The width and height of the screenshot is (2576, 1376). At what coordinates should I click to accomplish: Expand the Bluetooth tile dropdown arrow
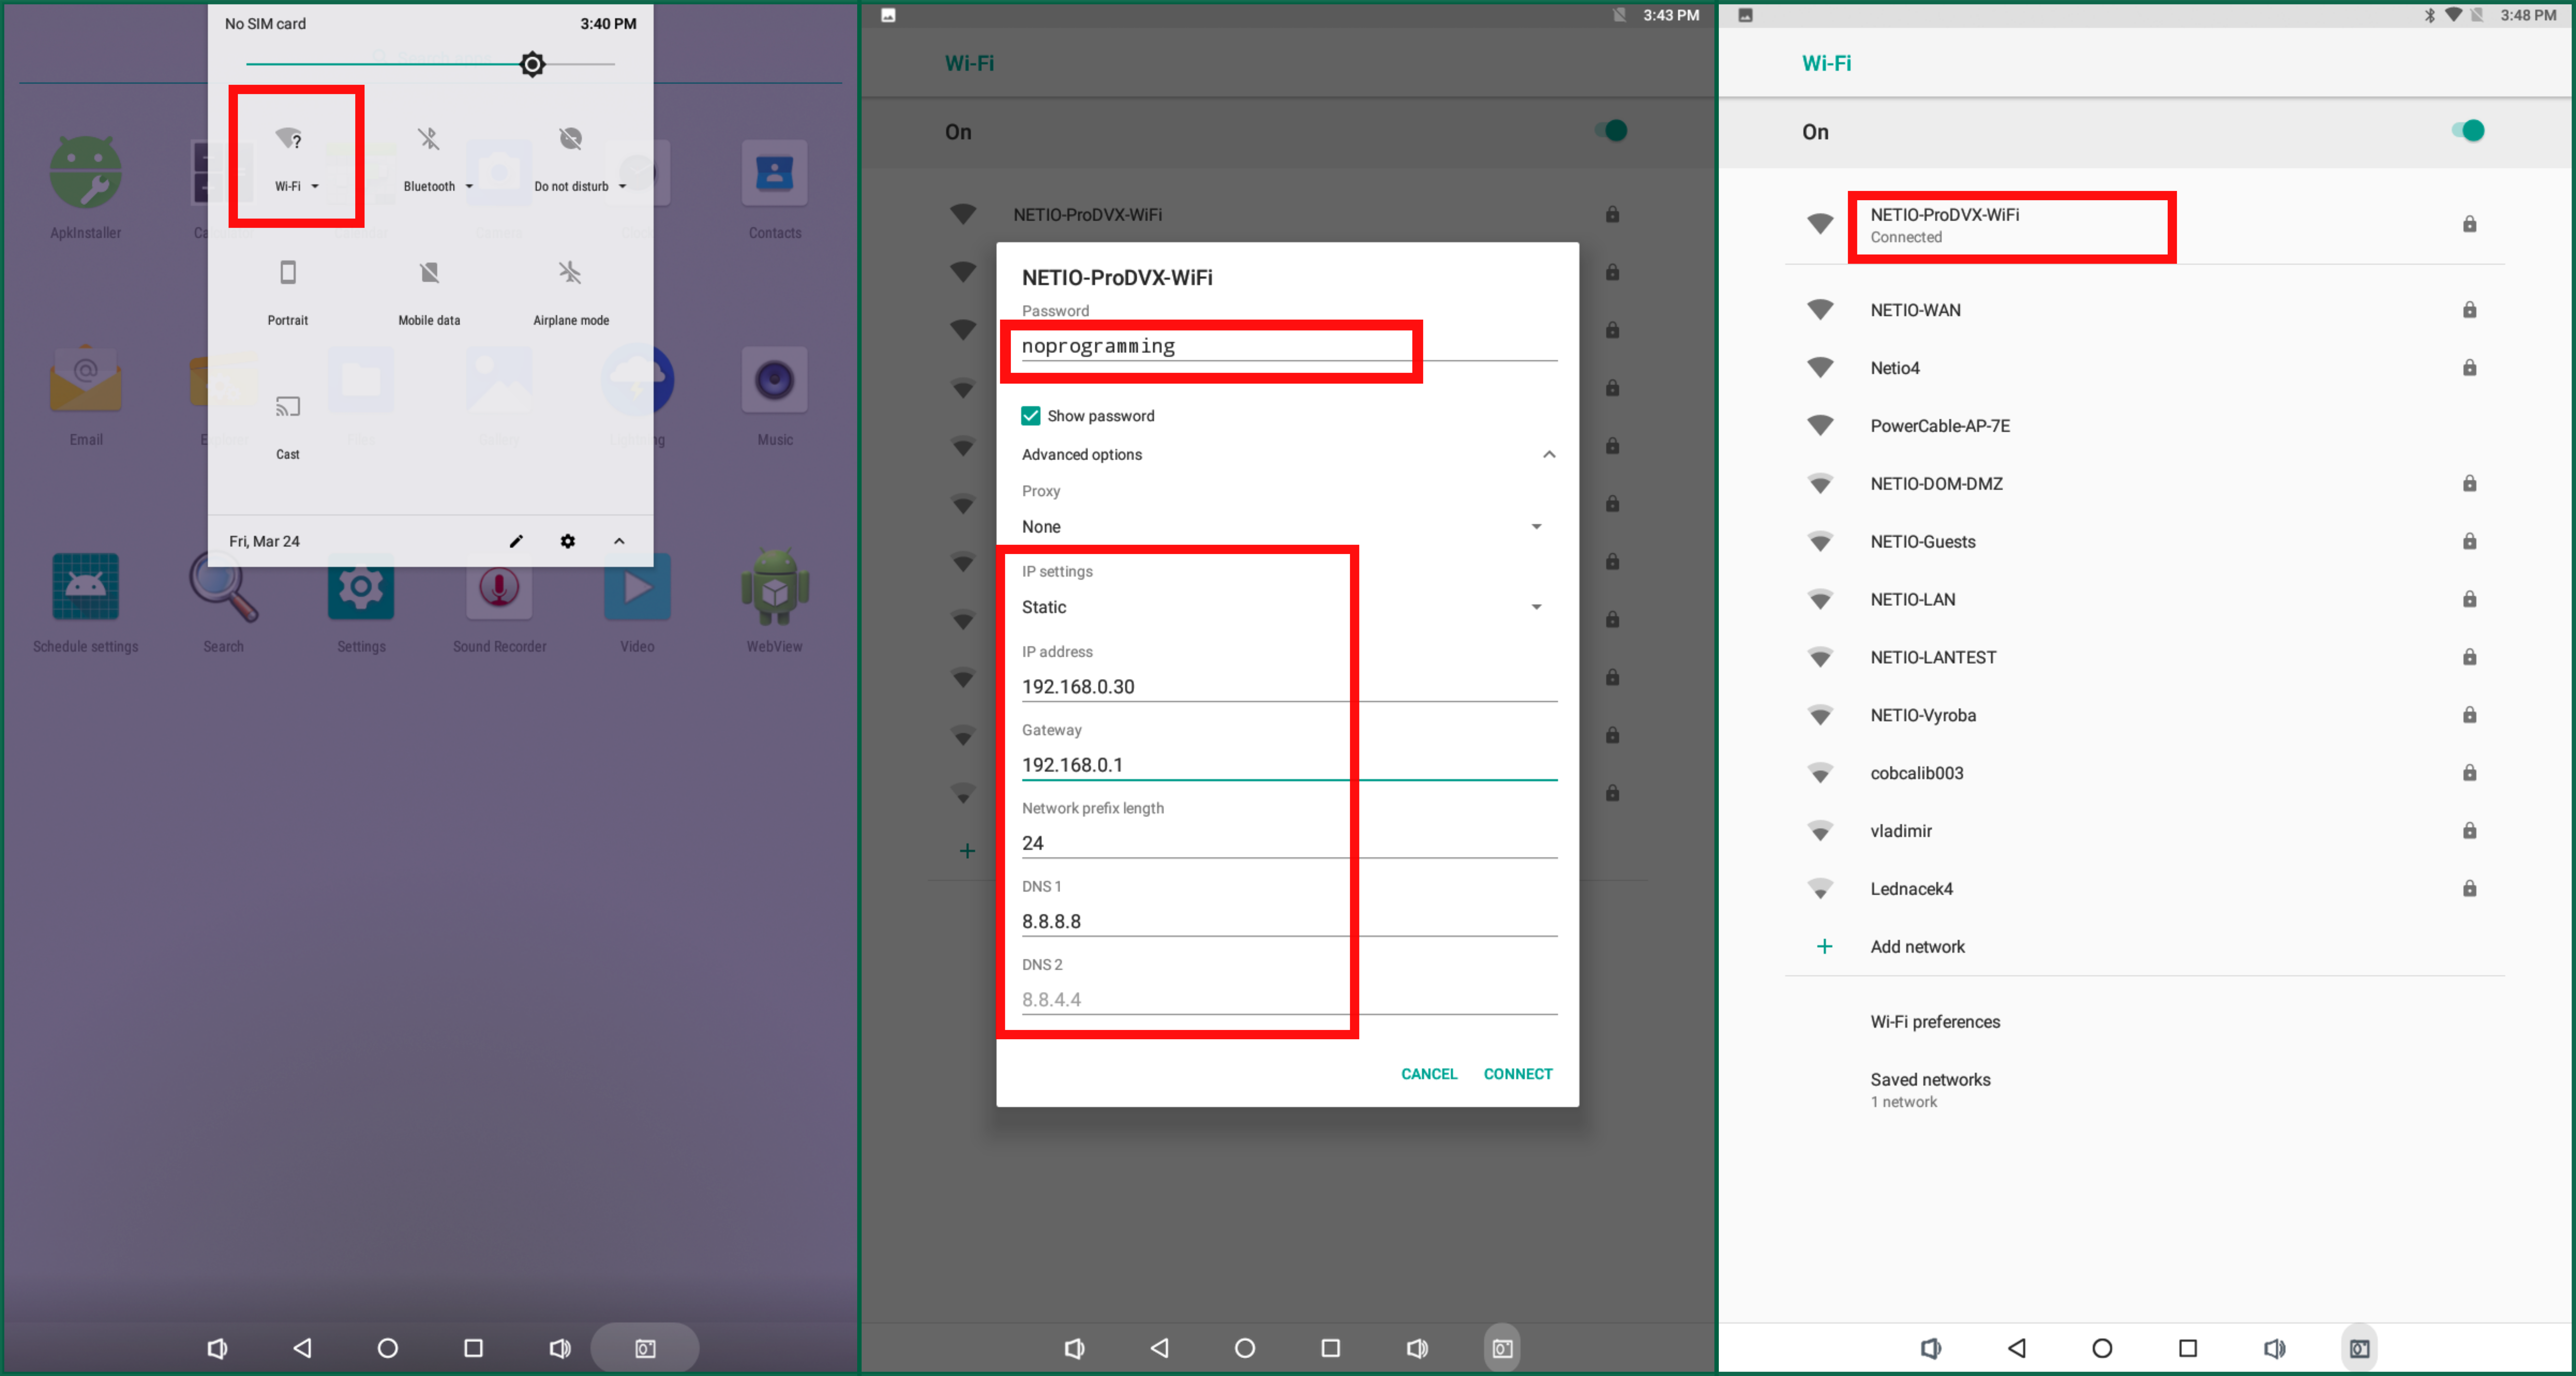[469, 186]
